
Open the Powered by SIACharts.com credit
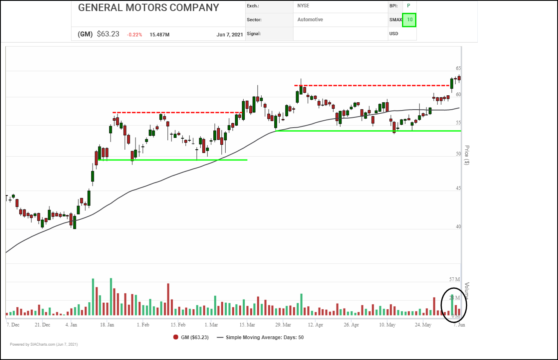[x=44, y=344]
